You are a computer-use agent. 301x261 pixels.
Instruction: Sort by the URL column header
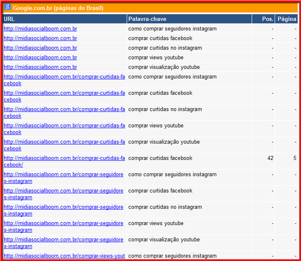(9, 19)
